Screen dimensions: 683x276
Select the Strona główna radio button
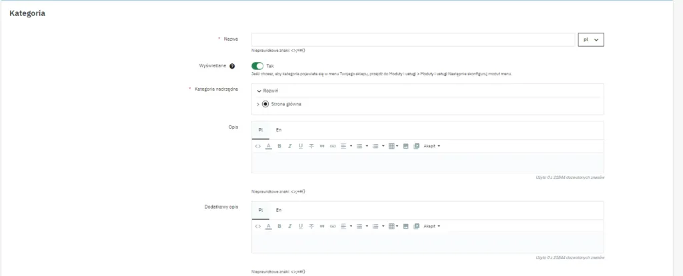pos(265,104)
